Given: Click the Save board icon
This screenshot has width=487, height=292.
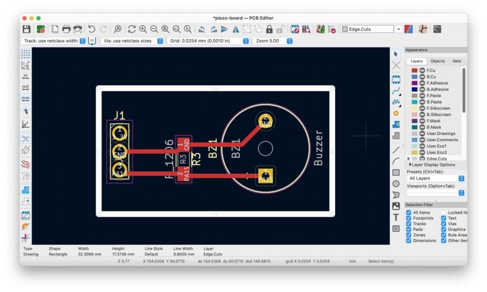Looking at the screenshot, I should 27,29.
